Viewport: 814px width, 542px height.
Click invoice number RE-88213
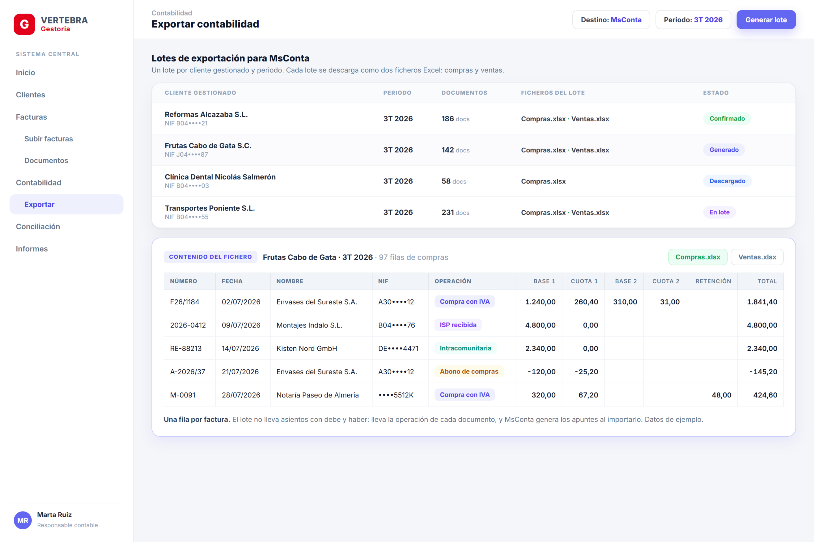(x=186, y=348)
